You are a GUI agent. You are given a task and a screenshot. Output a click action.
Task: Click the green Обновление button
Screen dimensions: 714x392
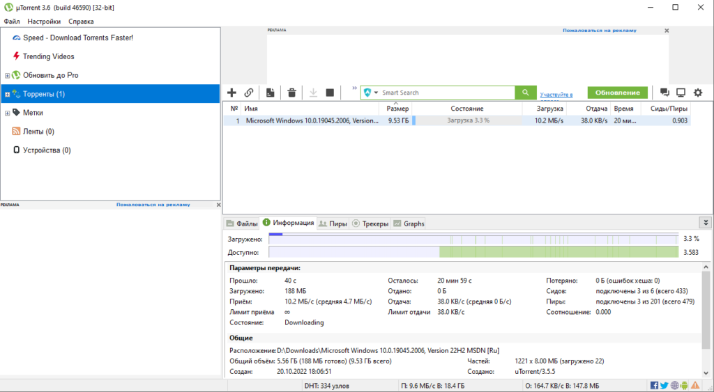pos(617,93)
